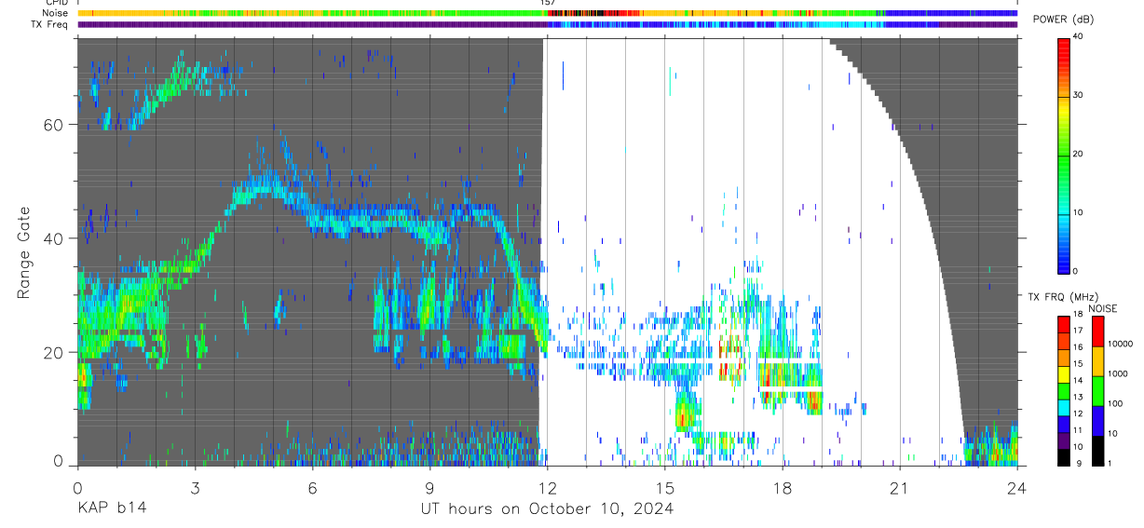Screen dimensions: 1144x528
Task: Click the 9 hour tick on time axis
Action: (x=429, y=488)
